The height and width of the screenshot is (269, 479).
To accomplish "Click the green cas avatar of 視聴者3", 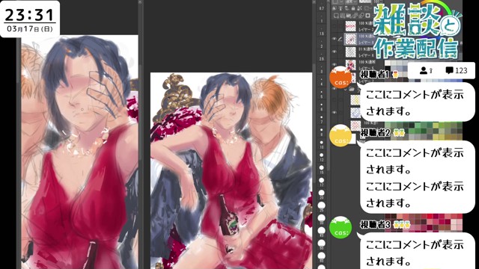I will [x=341, y=227].
